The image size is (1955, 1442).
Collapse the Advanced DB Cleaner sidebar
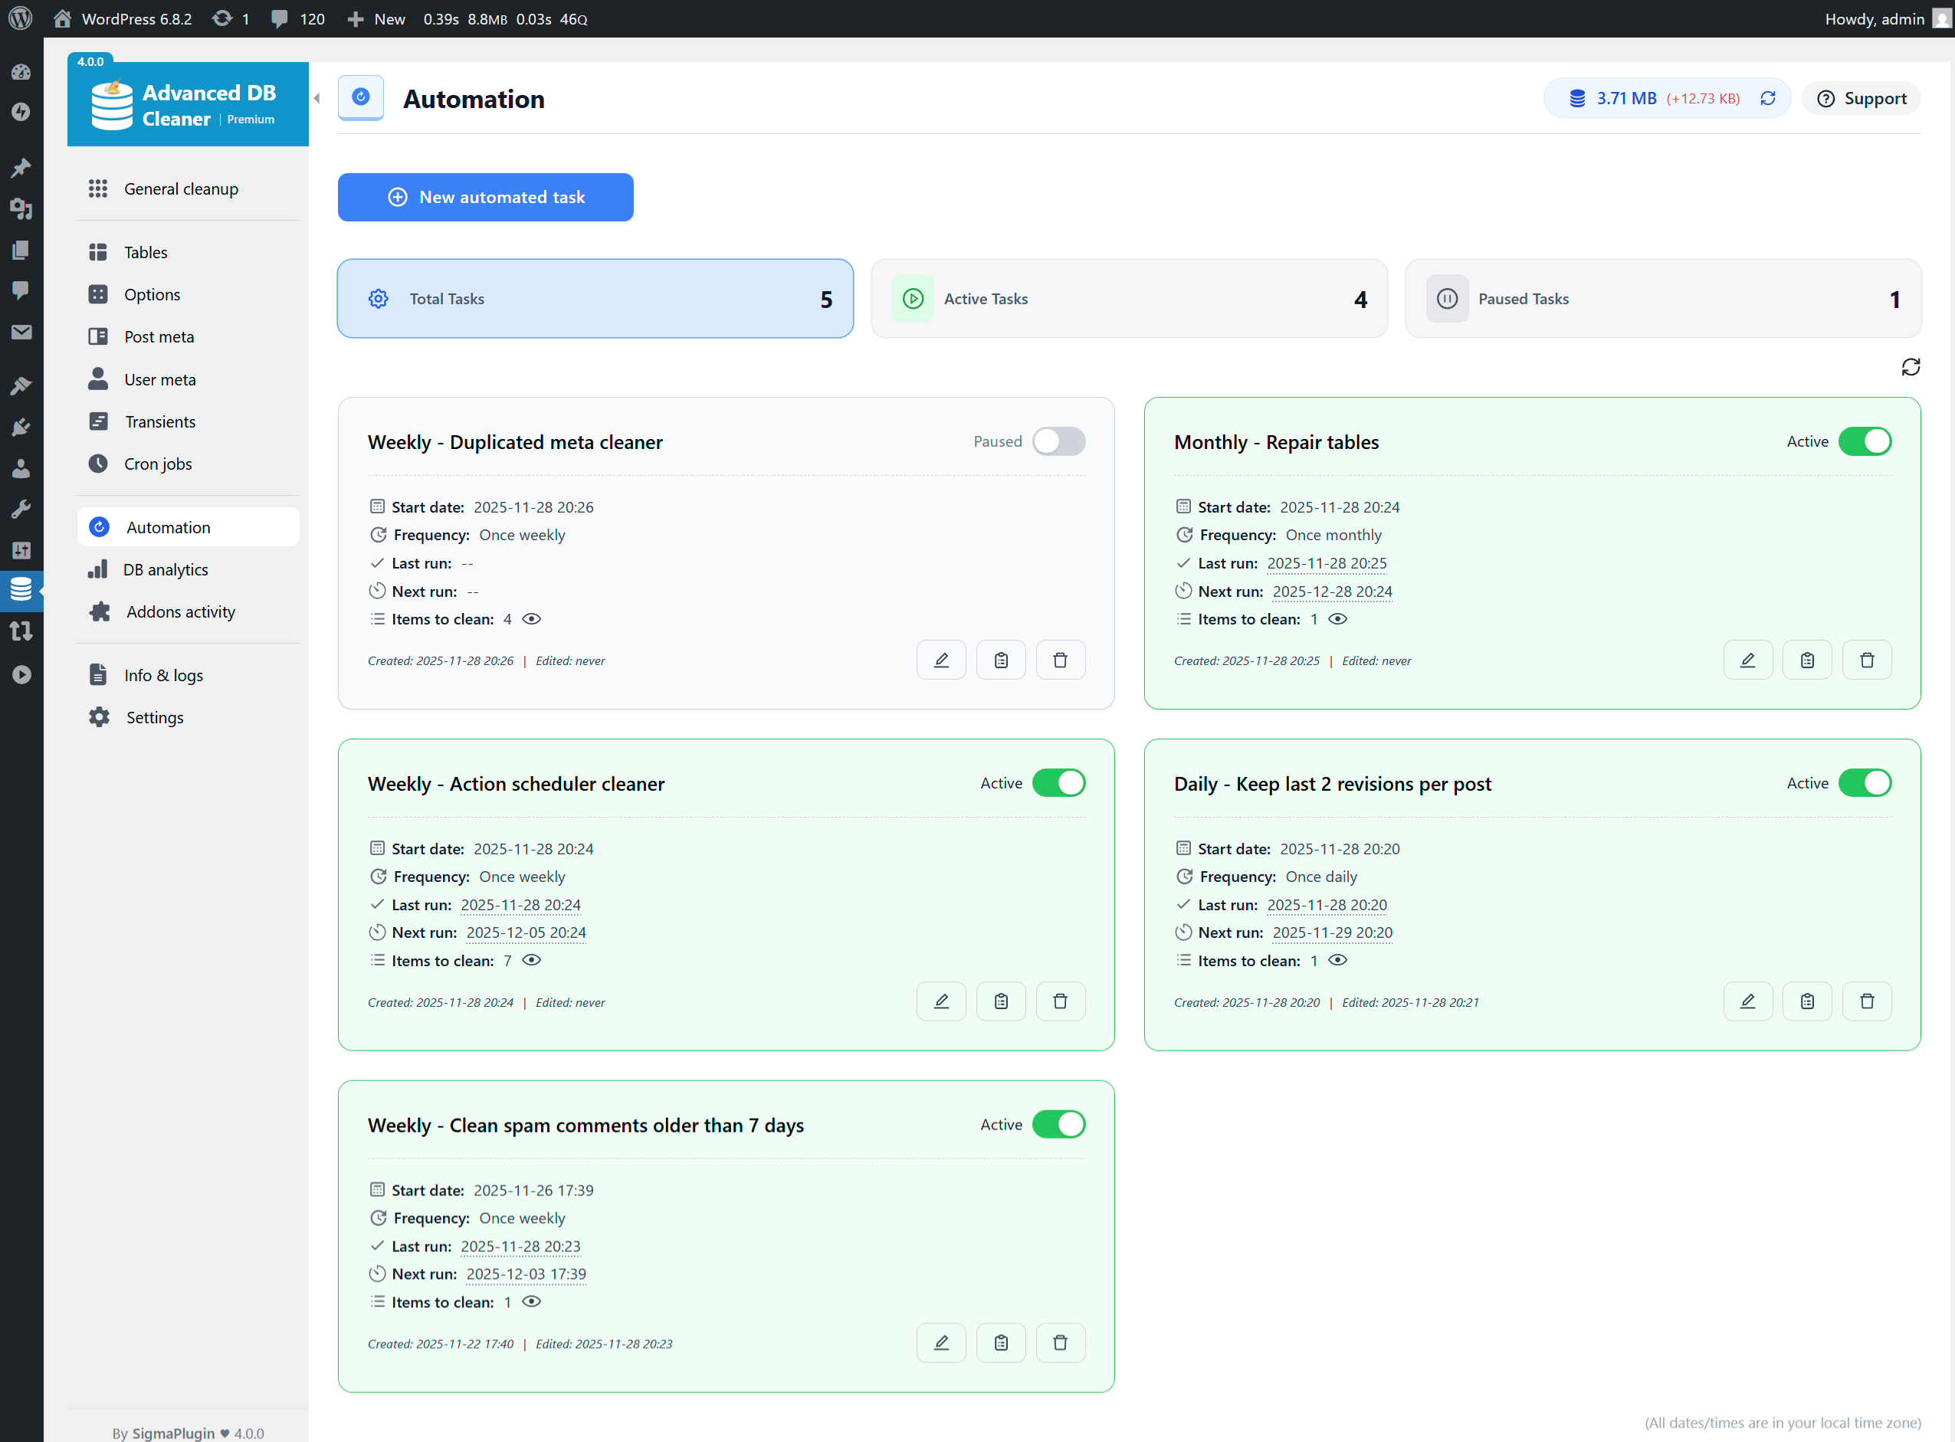point(317,99)
